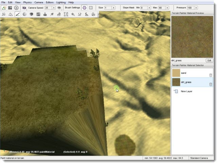Click the play button in top toolbar
Image resolution: width=219 pixels, height=165 pixels.
click(16, 7)
